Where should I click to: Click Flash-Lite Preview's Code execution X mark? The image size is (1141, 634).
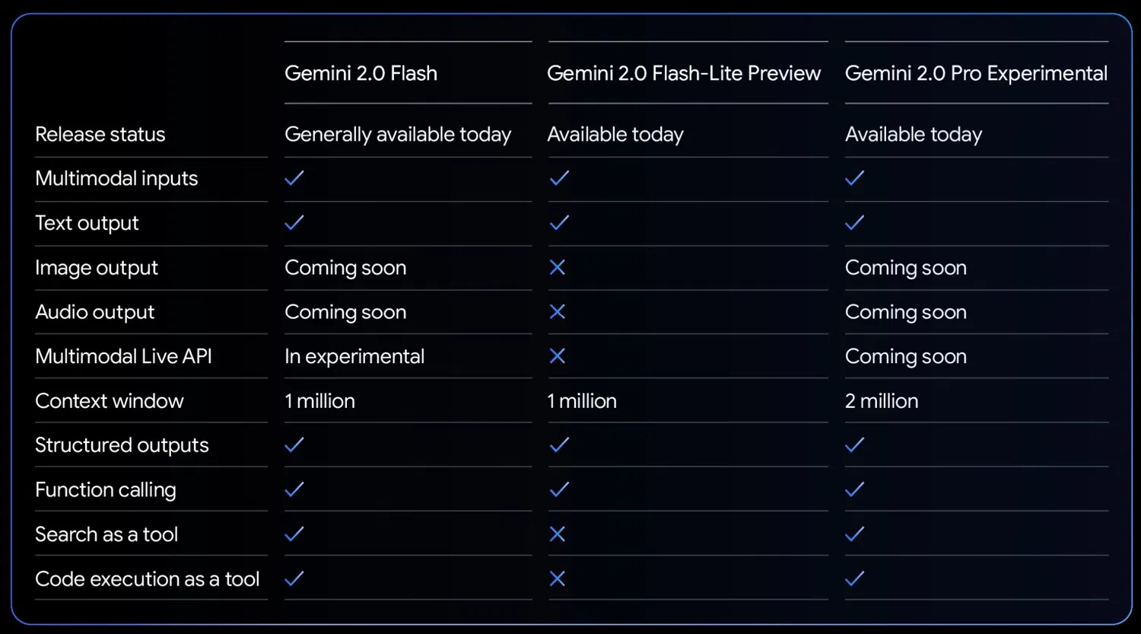[x=558, y=579]
